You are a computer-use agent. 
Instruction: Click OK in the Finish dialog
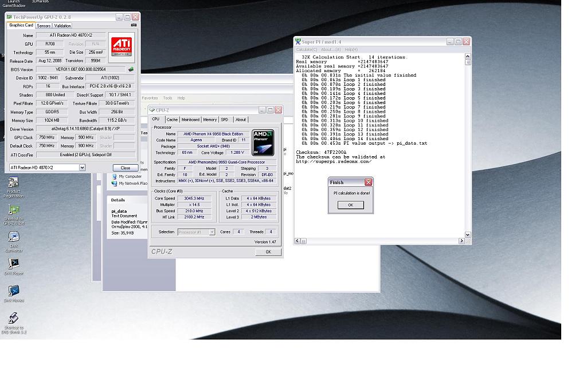[350, 205]
